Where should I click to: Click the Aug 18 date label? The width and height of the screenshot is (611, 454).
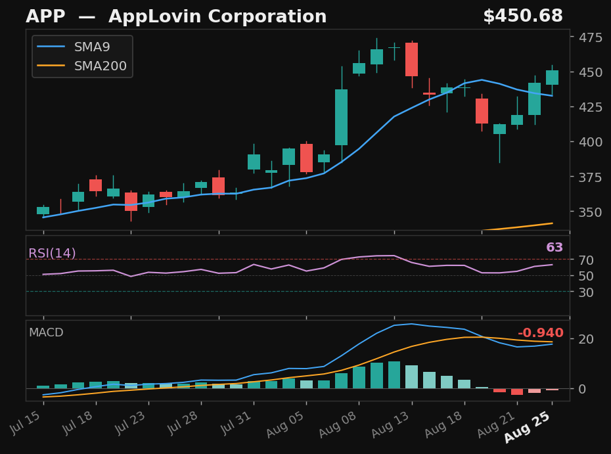(x=443, y=424)
